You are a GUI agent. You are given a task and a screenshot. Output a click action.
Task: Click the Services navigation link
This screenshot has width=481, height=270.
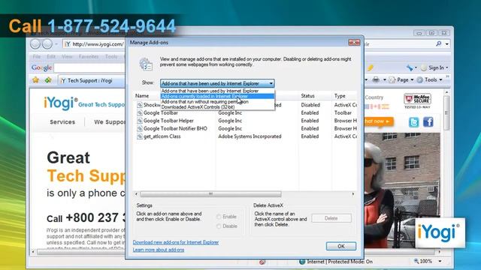click(x=62, y=121)
